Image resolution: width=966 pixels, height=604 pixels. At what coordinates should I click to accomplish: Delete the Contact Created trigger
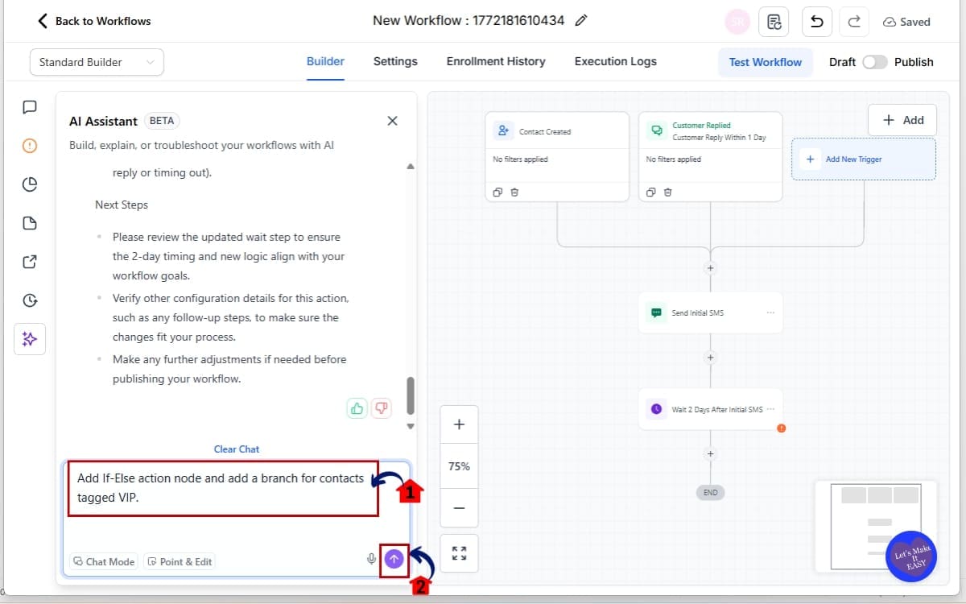click(514, 192)
